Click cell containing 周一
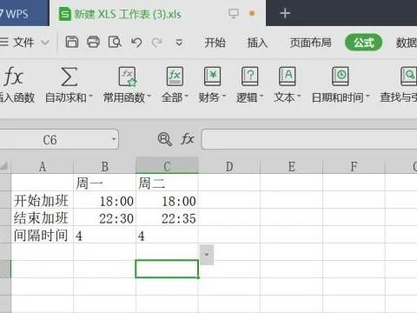The width and height of the screenshot is (417, 313). [x=105, y=183]
